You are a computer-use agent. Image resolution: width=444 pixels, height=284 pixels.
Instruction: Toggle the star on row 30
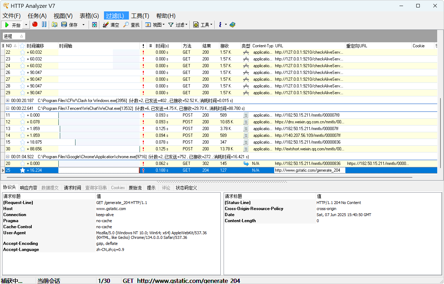[x=22, y=149]
